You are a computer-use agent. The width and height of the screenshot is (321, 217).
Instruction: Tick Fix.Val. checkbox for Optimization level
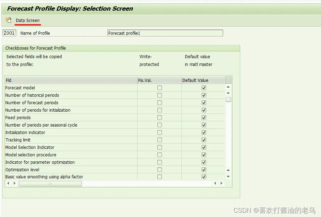[x=159, y=169]
